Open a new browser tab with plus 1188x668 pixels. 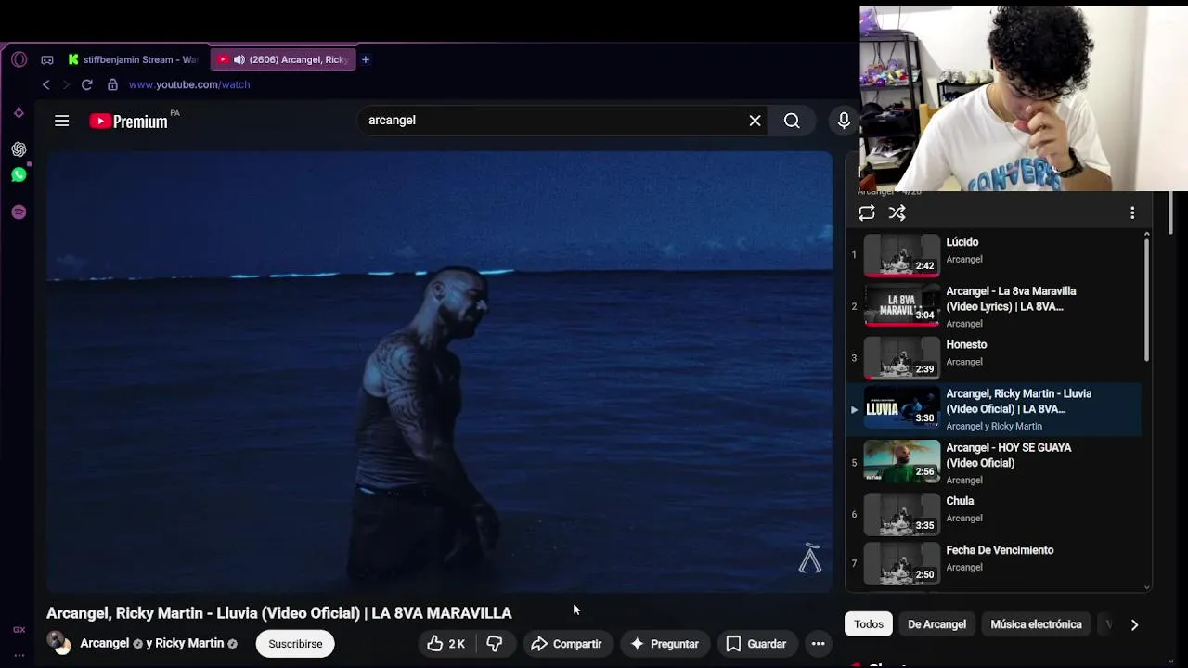pos(366,59)
